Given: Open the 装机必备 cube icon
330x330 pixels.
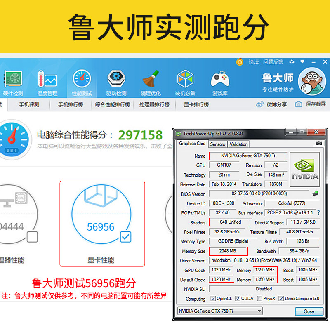Looking at the screenshot, I should tap(185, 79).
